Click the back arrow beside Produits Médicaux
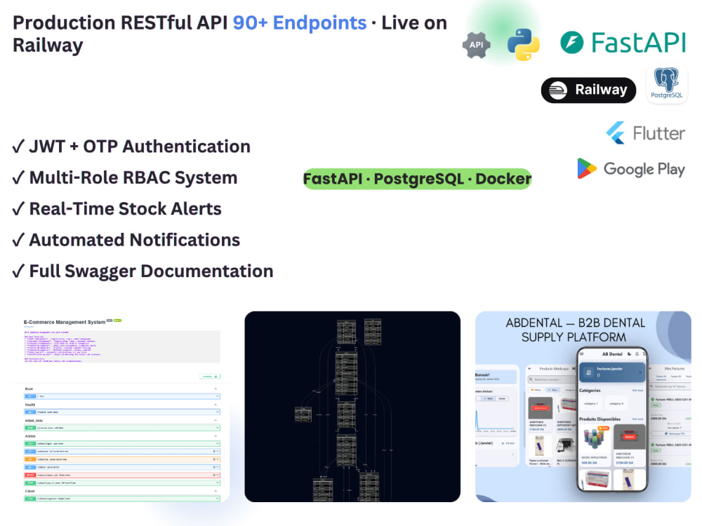The height and width of the screenshot is (526, 702). click(x=529, y=369)
